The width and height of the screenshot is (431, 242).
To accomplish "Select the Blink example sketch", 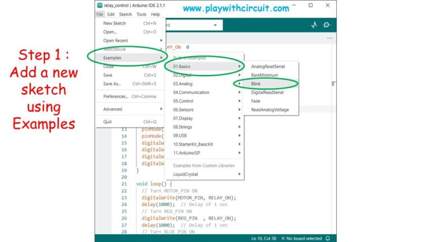I will pos(270,83).
